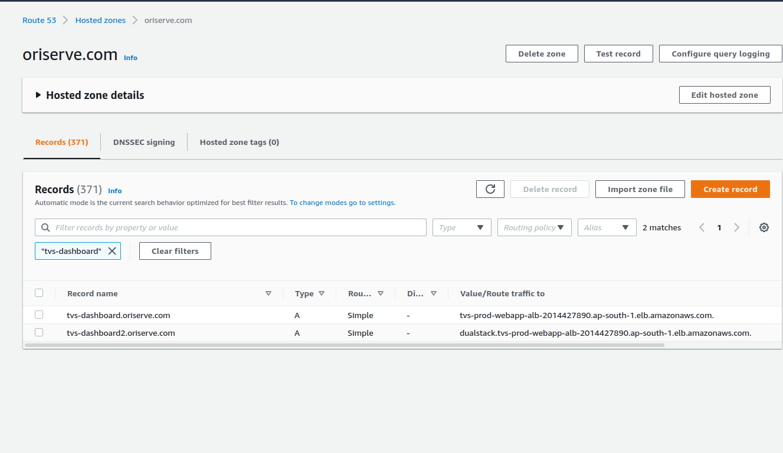Open the Routing policy filter dropdown
The image size is (783, 453).
tap(534, 227)
